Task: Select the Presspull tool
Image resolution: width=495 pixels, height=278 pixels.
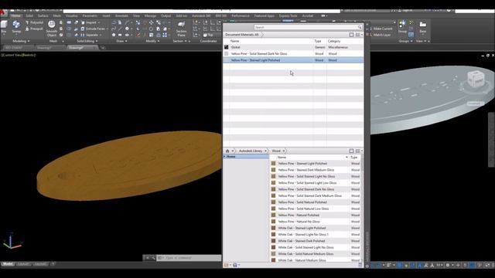Action: point(34,29)
